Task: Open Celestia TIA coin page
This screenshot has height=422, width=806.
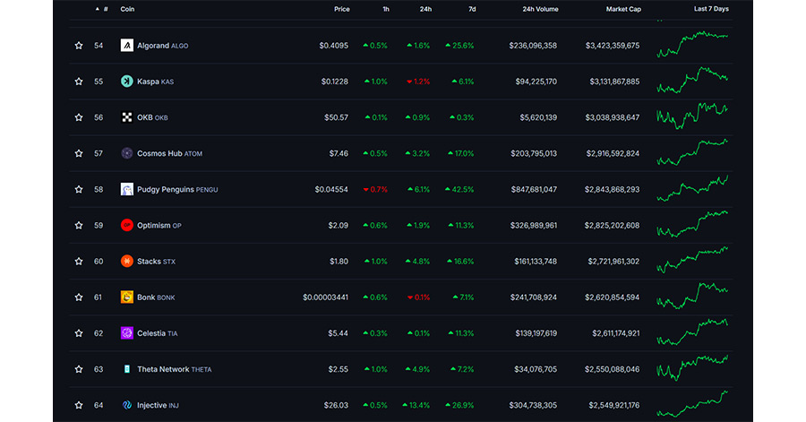Action: 158,333
